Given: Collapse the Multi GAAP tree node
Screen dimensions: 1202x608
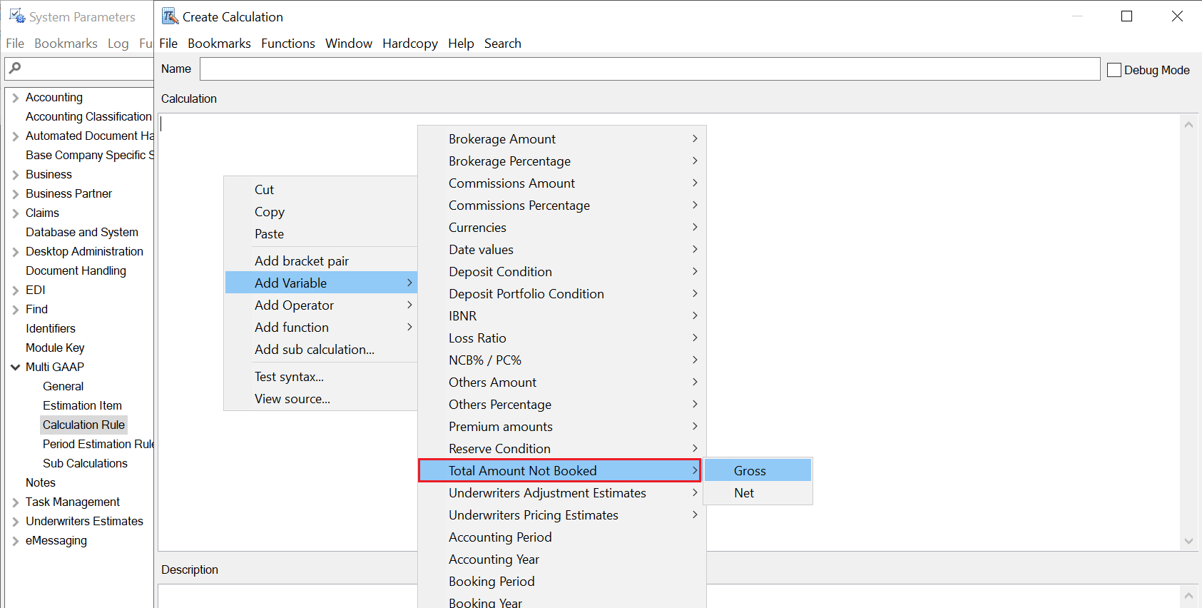Looking at the screenshot, I should point(15,368).
